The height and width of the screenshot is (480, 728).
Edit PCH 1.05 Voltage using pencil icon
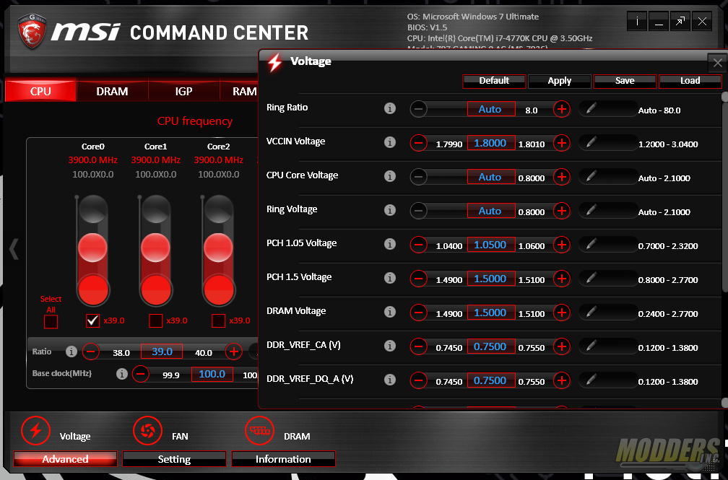coord(591,244)
